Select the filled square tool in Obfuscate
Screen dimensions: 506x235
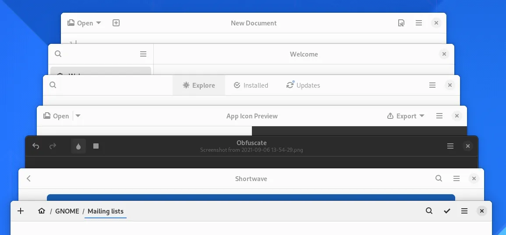pos(96,146)
